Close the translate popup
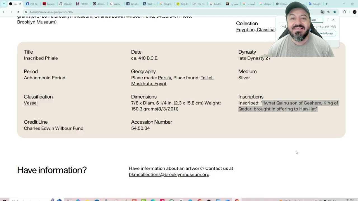The image size is (358, 201). point(333,20)
